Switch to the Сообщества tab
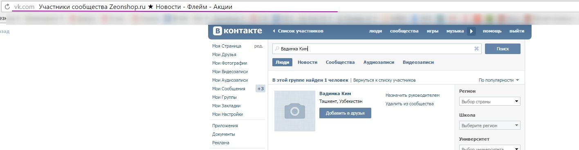 340,62
